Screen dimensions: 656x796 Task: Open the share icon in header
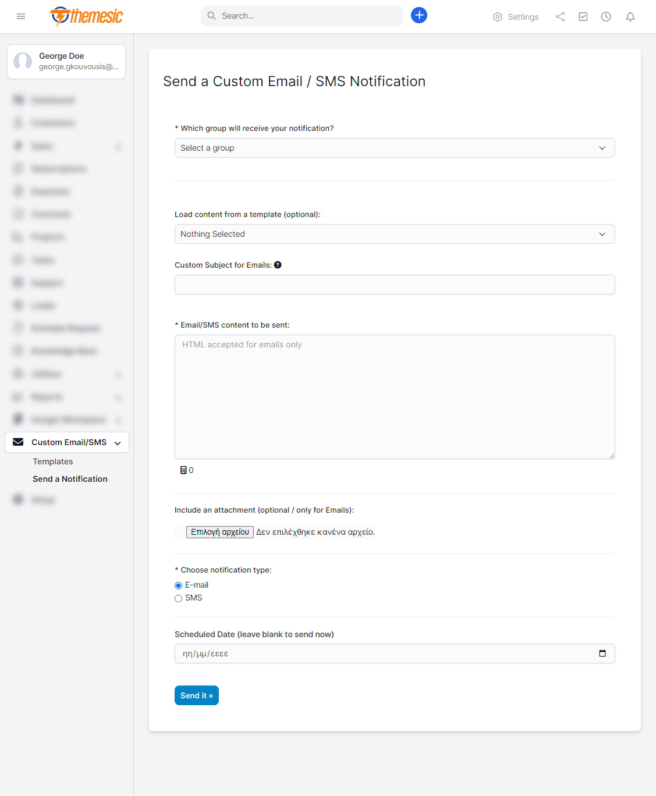coord(560,17)
